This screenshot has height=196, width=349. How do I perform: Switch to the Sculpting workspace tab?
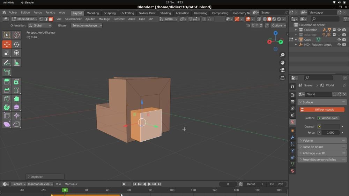(110, 13)
